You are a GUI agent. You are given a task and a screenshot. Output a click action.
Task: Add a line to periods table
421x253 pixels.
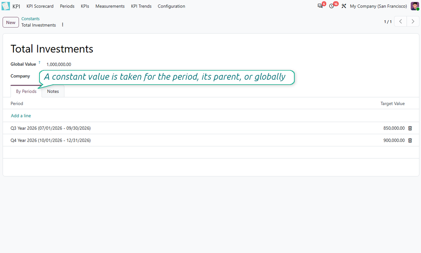click(21, 116)
